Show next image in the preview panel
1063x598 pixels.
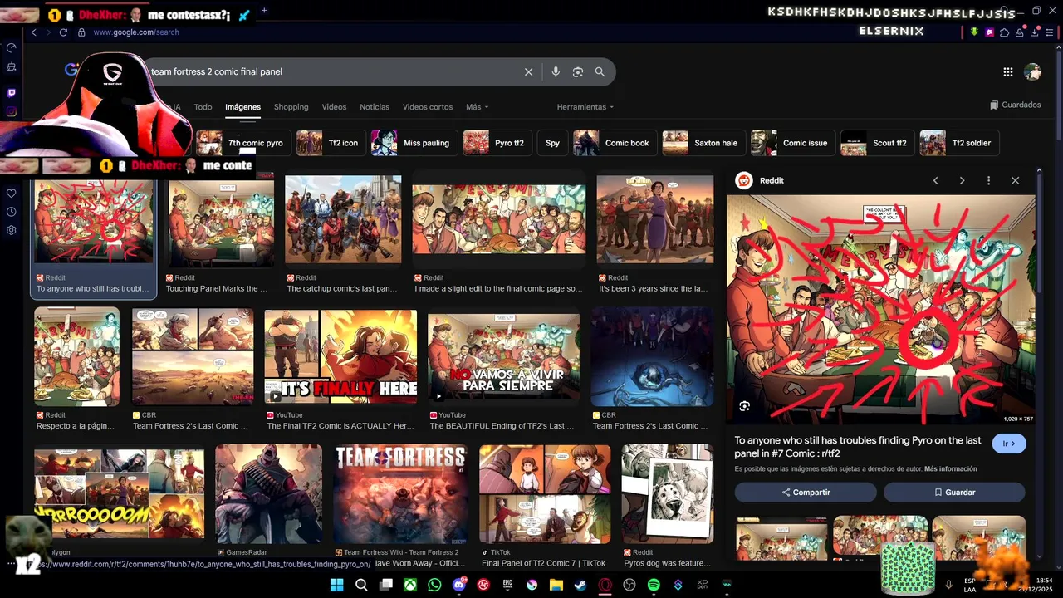point(962,180)
